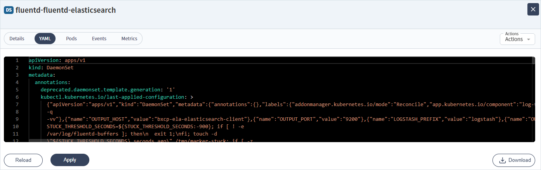
Task: Click the deprecated.daemonset.template.generation line
Action: (108, 90)
